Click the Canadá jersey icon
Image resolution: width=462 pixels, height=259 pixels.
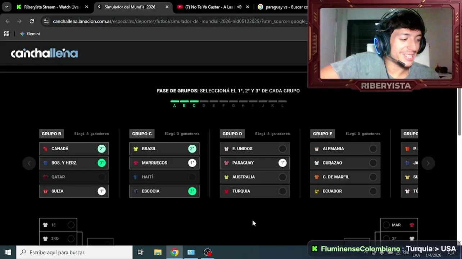tap(45, 149)
